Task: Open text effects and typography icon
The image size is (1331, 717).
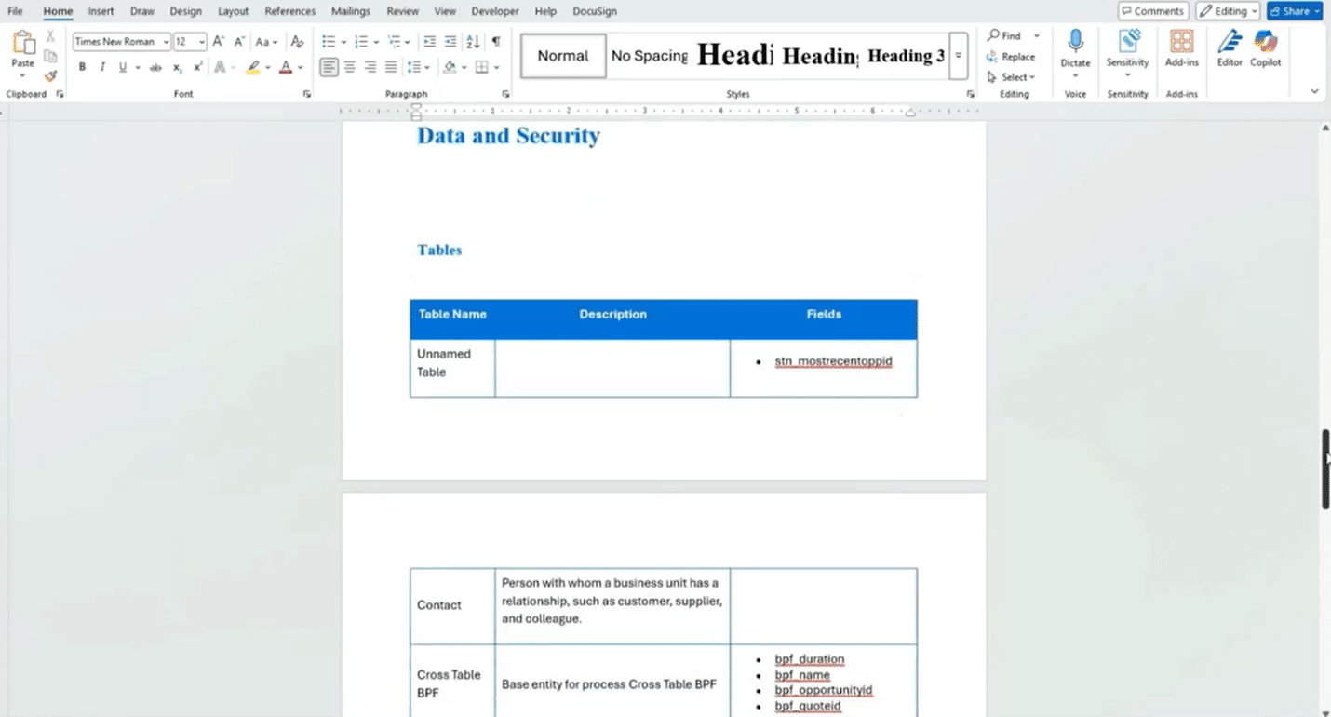Action: [x=221, y=67]
